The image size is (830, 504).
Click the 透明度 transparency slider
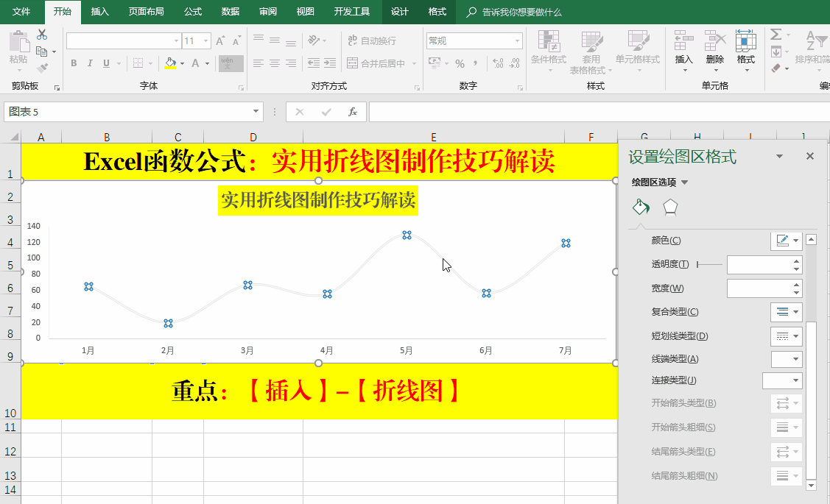[x=709, y=264]
